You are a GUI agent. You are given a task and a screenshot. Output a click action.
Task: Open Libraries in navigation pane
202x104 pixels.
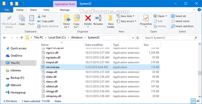(x=13, y=70)
